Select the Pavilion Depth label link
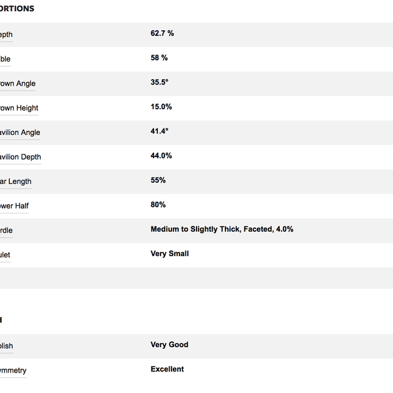393x393 pixels. click(x=20, y=157)
